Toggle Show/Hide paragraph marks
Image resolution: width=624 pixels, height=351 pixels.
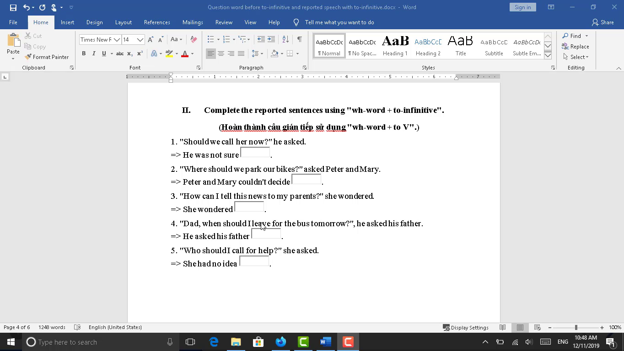pos(299,40)
